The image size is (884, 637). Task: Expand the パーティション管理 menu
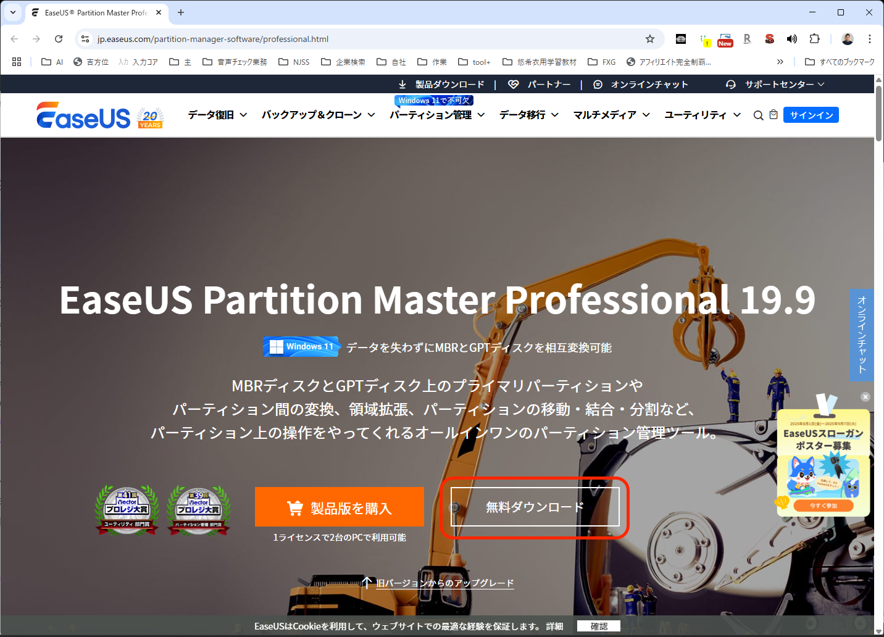point(437,115)
